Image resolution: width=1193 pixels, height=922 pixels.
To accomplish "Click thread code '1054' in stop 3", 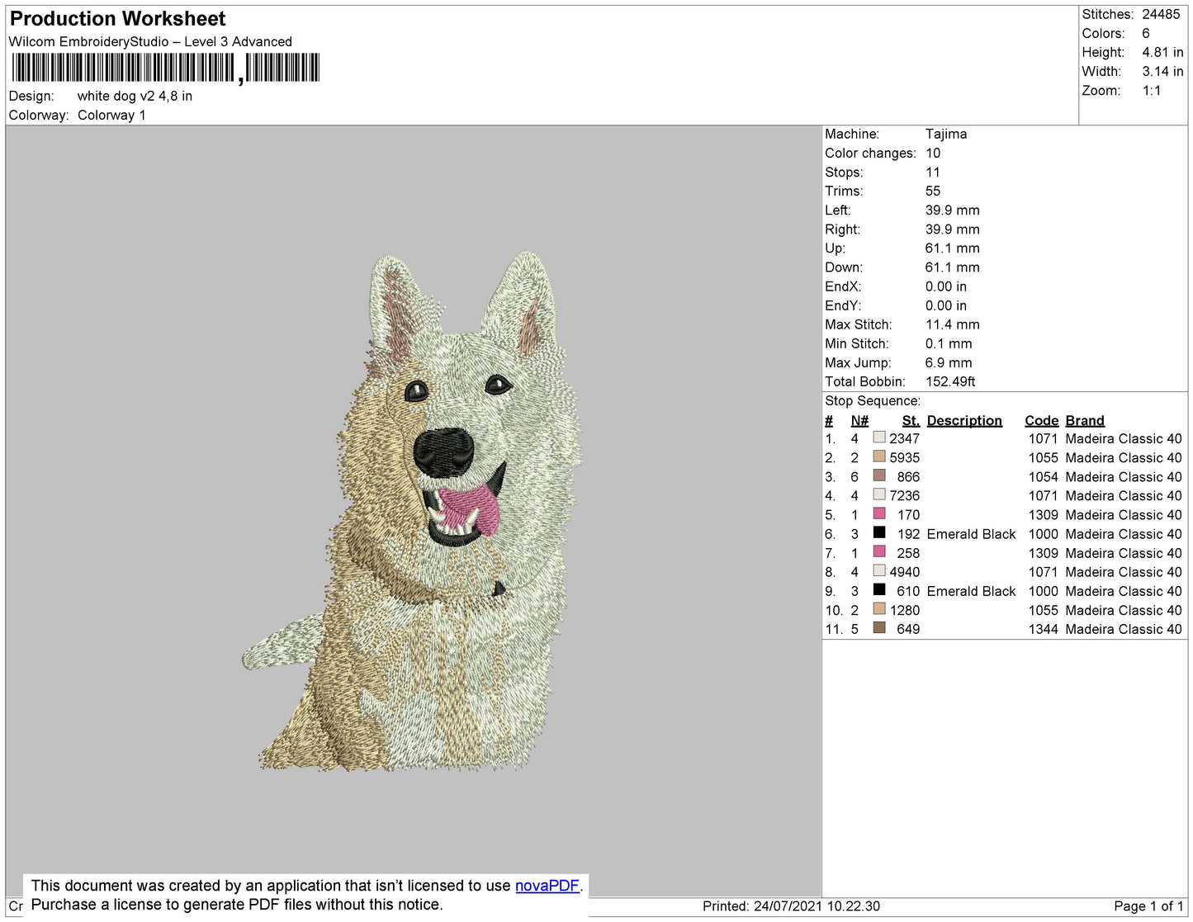I will (x=1043, y=476).
